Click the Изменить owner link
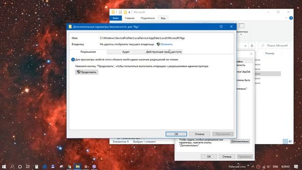The image size is (302, 170). (167, 44)
